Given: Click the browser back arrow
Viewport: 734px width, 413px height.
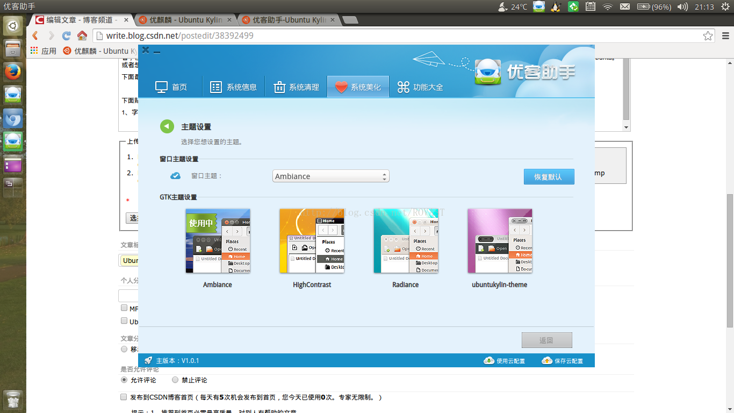Looking at the screenshot, I should (35, 35).
